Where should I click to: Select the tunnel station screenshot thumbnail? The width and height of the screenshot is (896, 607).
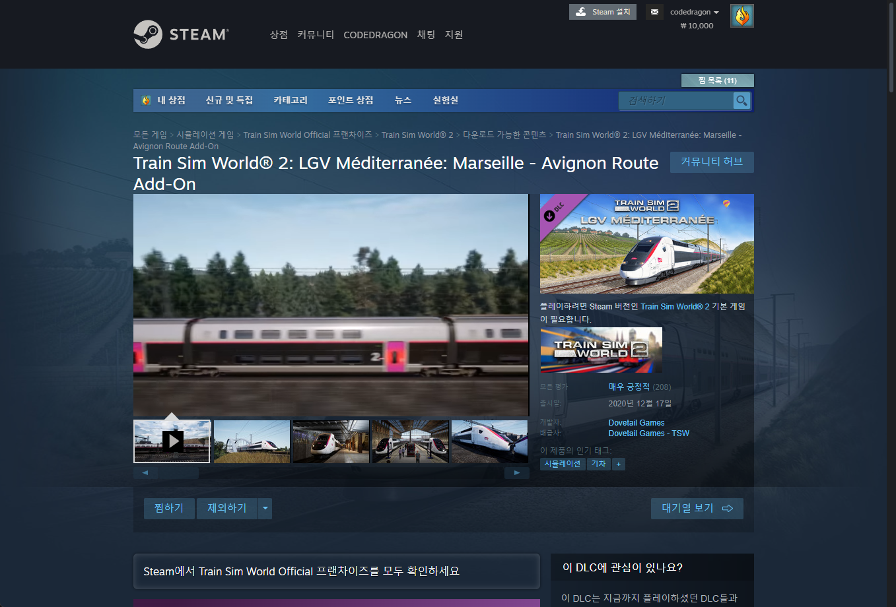[331, 441]
